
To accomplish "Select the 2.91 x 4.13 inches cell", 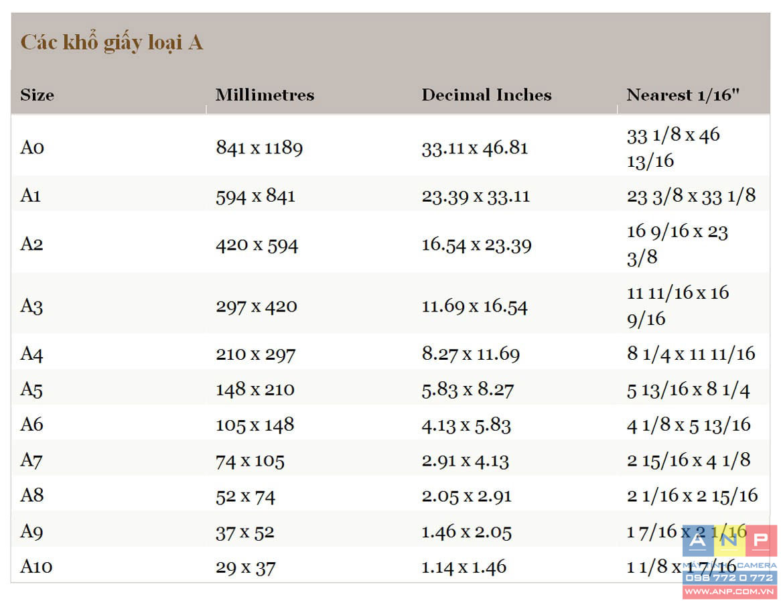I will [466, 460].
